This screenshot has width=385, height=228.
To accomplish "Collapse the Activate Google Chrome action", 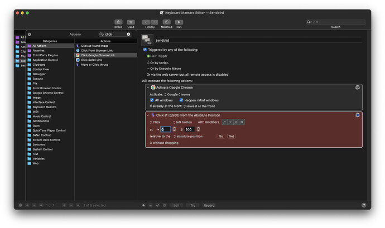I will pyautogui.click(x=148, y=88).
